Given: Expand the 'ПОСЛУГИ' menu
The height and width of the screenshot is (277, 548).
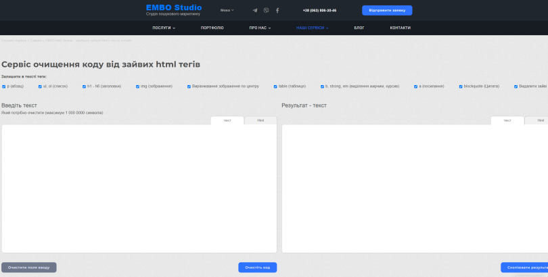Looking at the screenshot, I should pos(164,28).
